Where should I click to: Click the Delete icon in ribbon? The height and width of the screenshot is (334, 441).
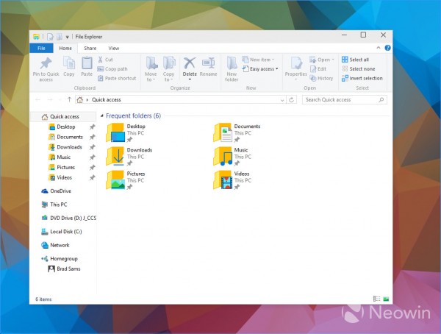[x=190, y=64]
